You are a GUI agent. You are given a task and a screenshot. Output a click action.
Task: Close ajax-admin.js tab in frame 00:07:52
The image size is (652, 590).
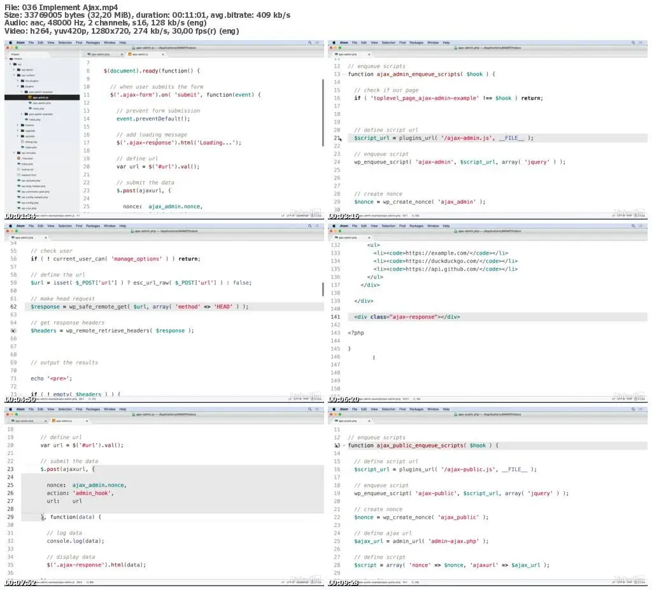pyautogui.click(x=87, y=421)
